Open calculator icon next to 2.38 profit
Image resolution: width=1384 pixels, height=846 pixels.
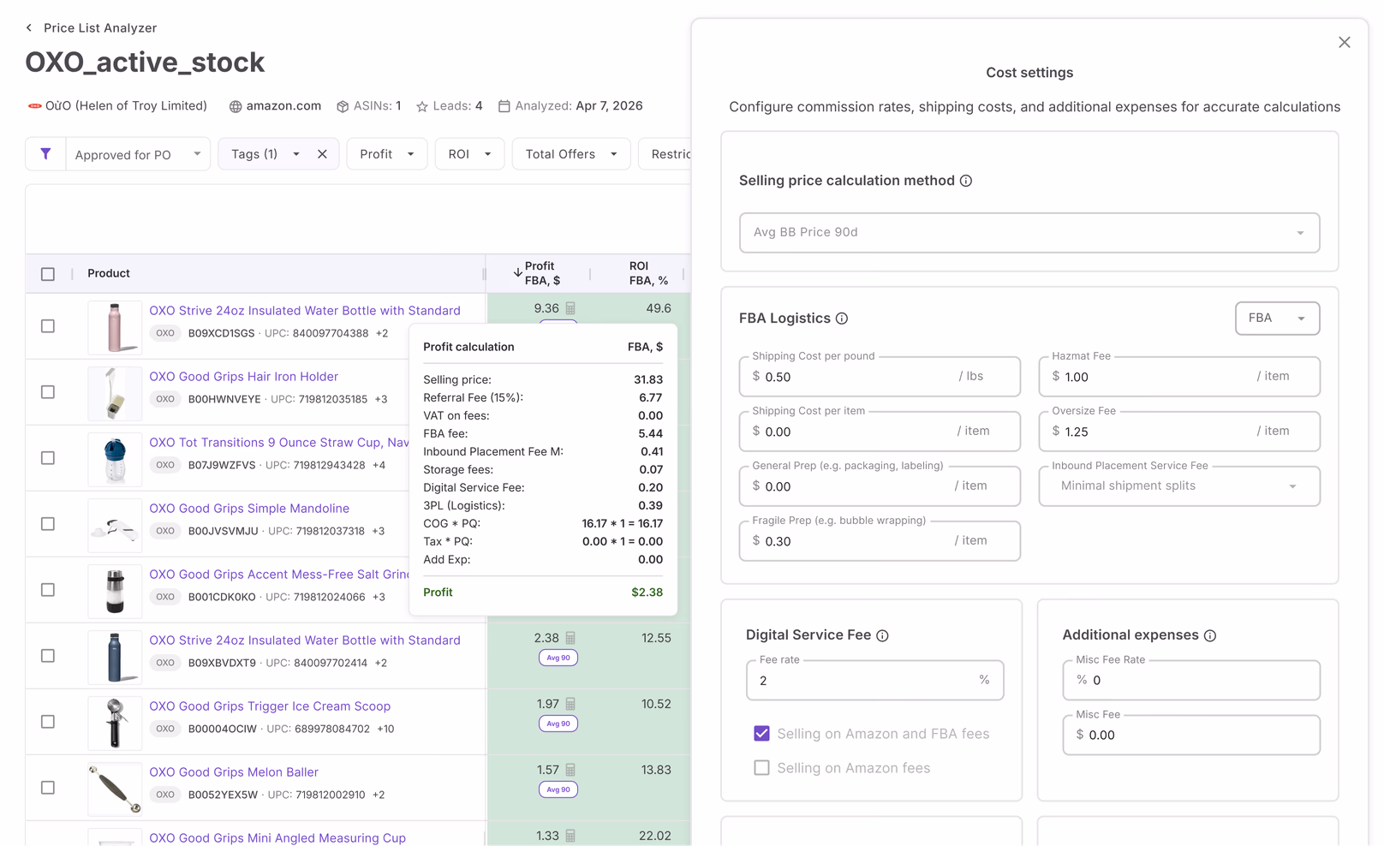coord(570,638)
